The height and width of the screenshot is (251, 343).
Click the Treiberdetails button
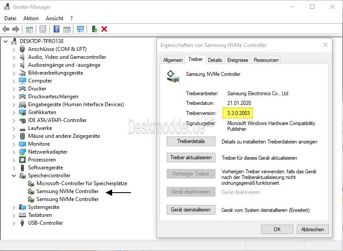coord(191,141)
